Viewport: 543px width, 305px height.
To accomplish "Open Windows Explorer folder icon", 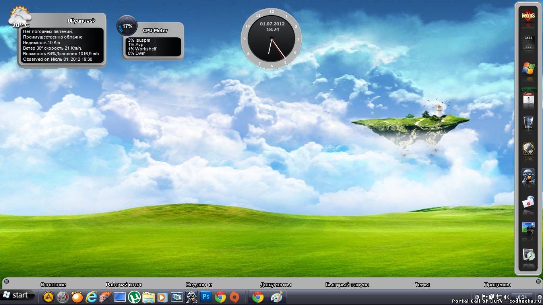I will pos(149,297).
